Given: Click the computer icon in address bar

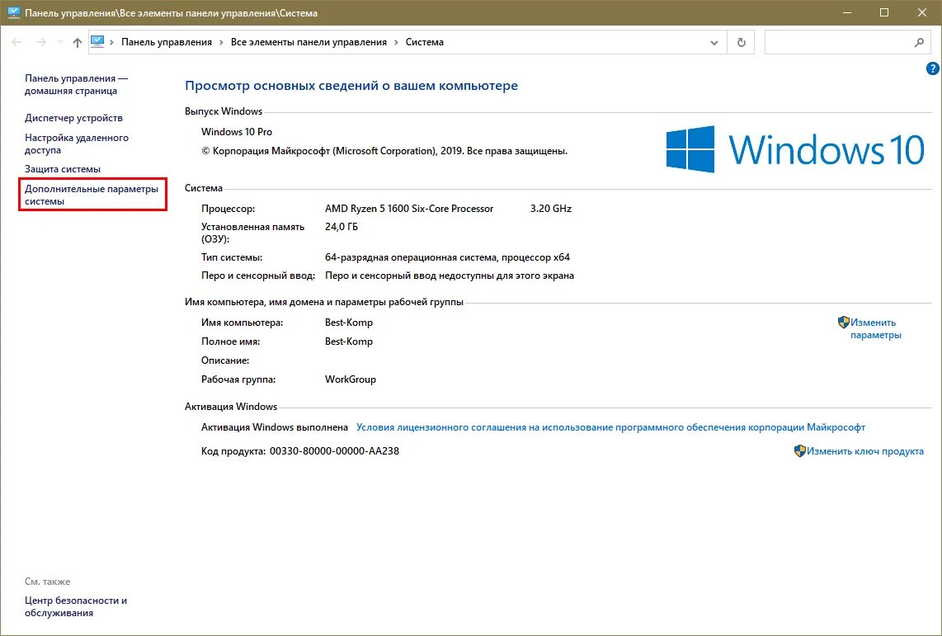Looking at the screenshot, I should pyautogui.click(x=97, y=41).
